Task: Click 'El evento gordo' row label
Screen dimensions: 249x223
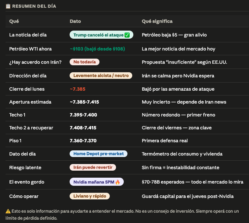Action: coord(27,182)
